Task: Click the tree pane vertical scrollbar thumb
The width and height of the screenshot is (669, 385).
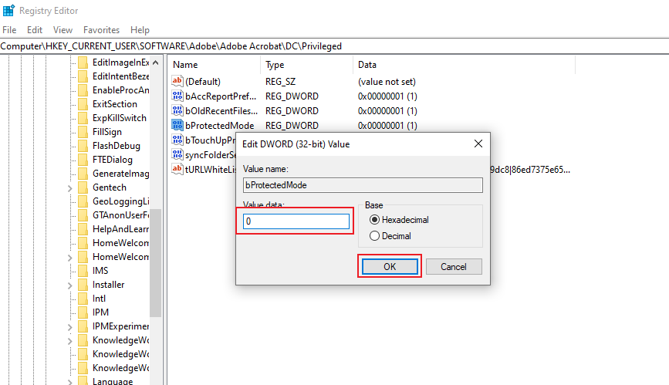Action: pyautogui.click(x=156, y=263)
